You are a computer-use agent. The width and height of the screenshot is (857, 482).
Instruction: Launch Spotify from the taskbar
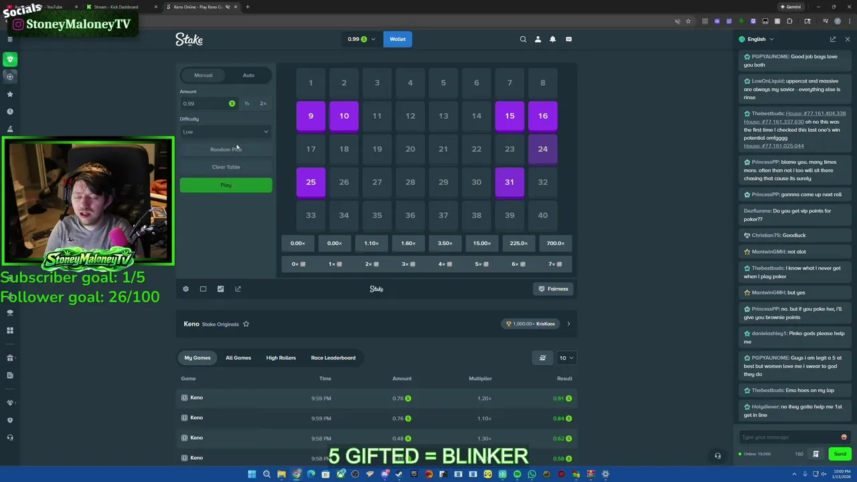coord(517,475)
